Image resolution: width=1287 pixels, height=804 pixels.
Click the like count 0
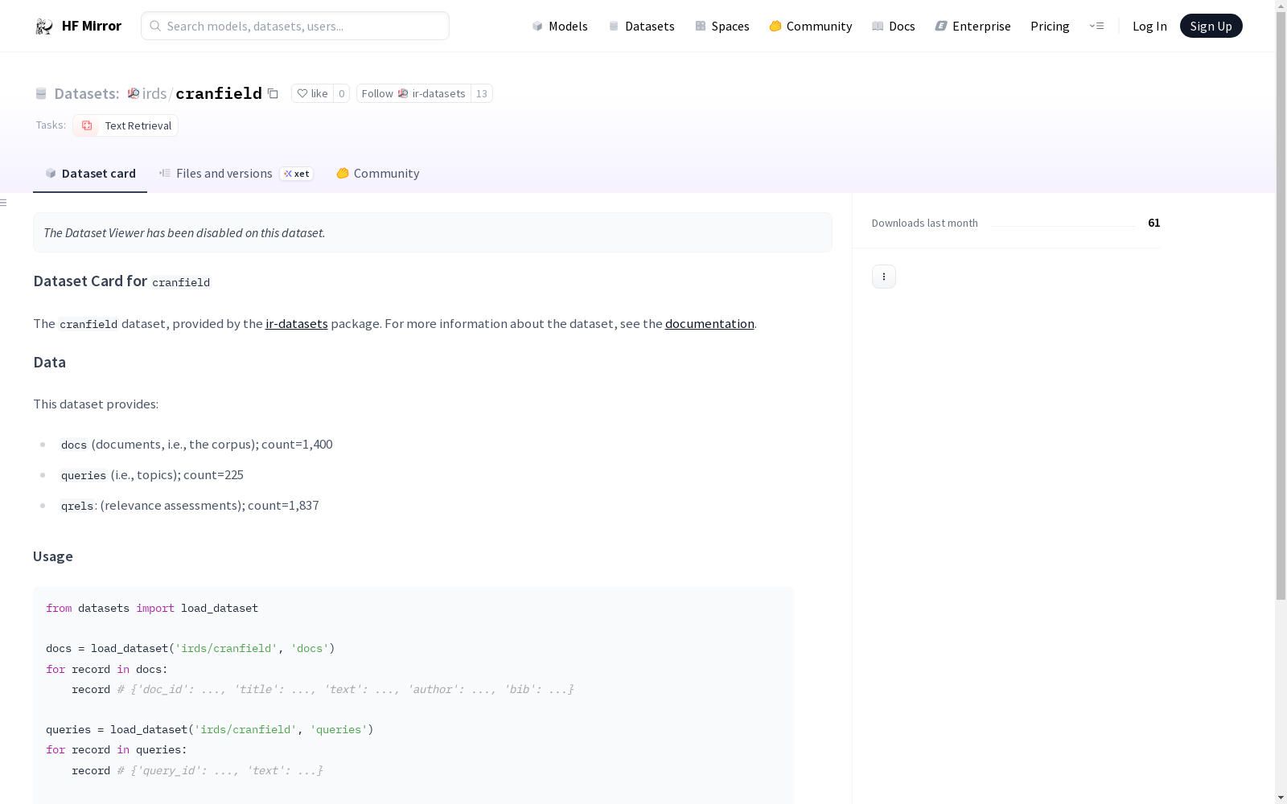click(x=342, y=93)
